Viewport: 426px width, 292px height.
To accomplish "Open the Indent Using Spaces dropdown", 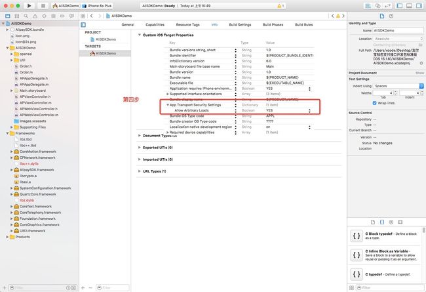I will click(x=398, y=86).
